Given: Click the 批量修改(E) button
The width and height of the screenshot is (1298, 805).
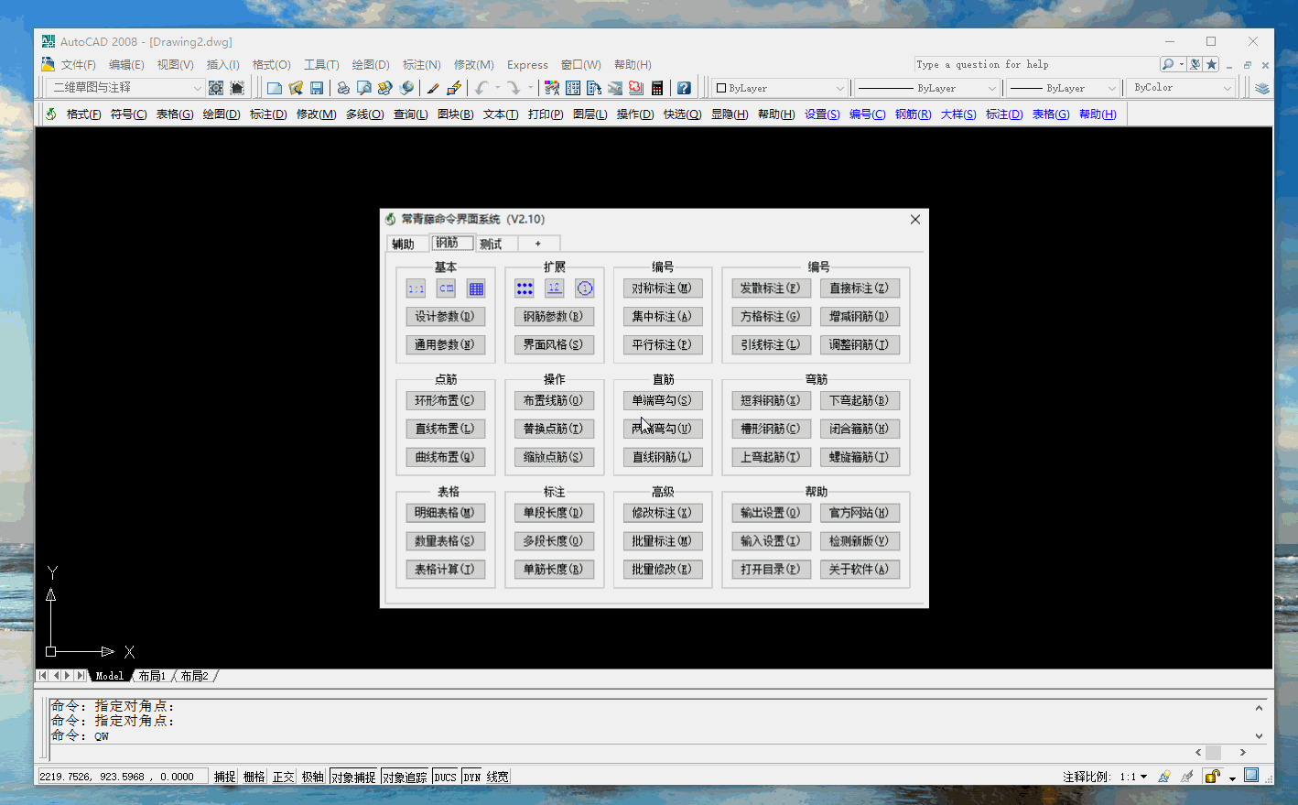Looking at the screenshot, I should click(x=663, y=570).
